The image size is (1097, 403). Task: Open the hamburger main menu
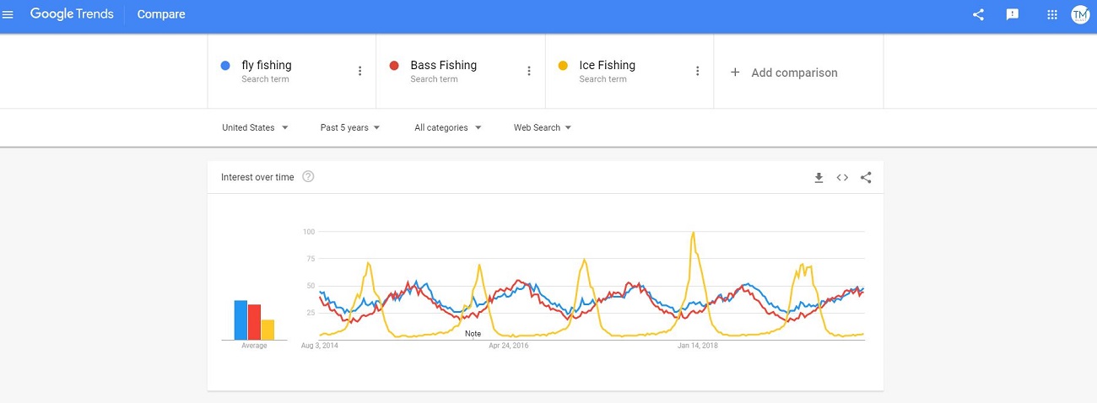[x=8, y=14]
